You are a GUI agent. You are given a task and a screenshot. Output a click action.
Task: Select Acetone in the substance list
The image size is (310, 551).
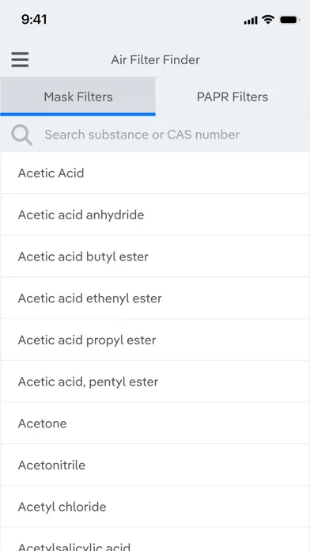155,424
